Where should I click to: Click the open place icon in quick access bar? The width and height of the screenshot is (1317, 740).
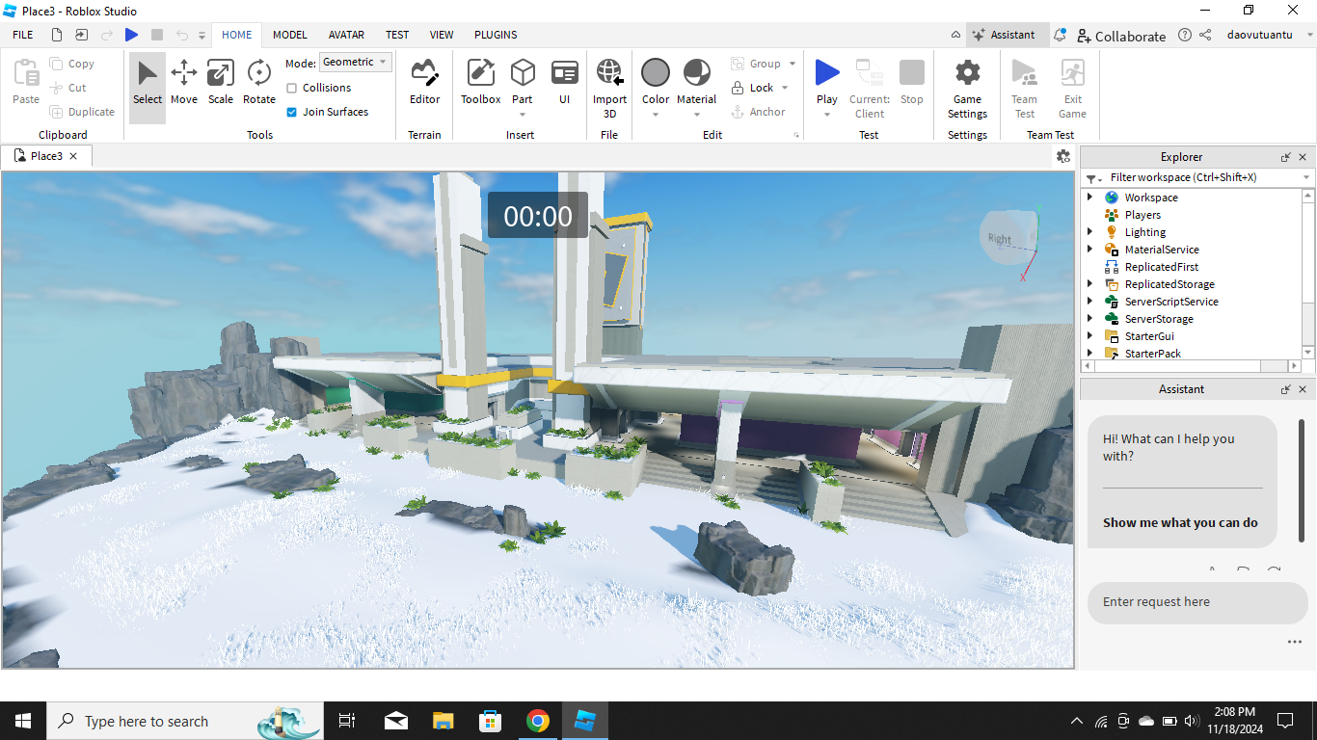[82, 35]
